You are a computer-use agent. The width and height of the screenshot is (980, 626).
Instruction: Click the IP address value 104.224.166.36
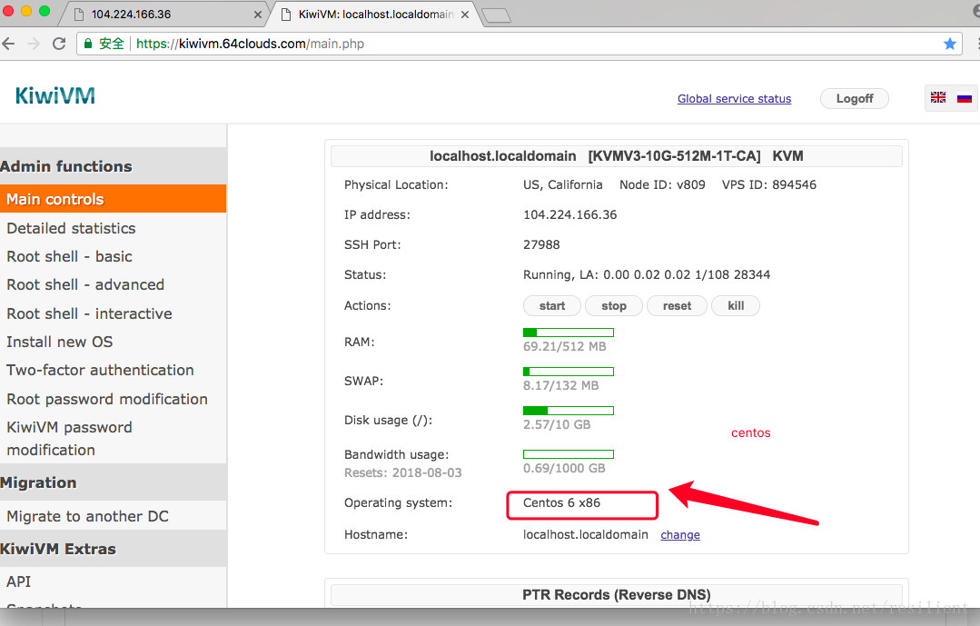coord(570,214)
